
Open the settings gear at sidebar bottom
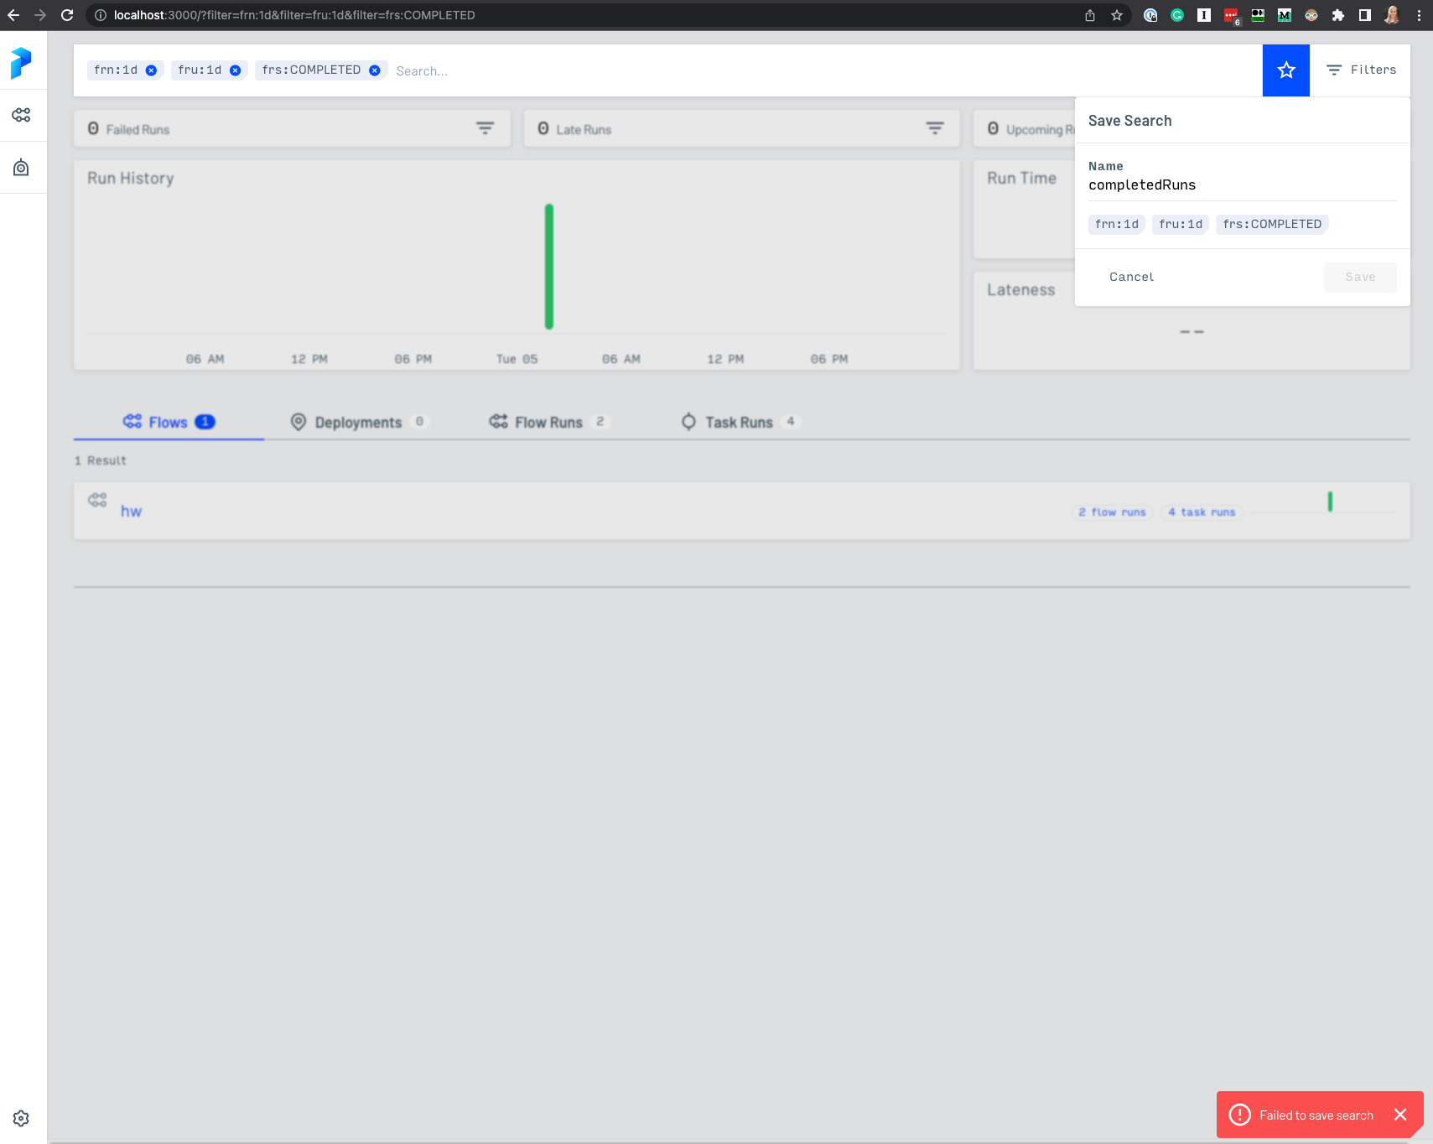(x=21, y=1117)
